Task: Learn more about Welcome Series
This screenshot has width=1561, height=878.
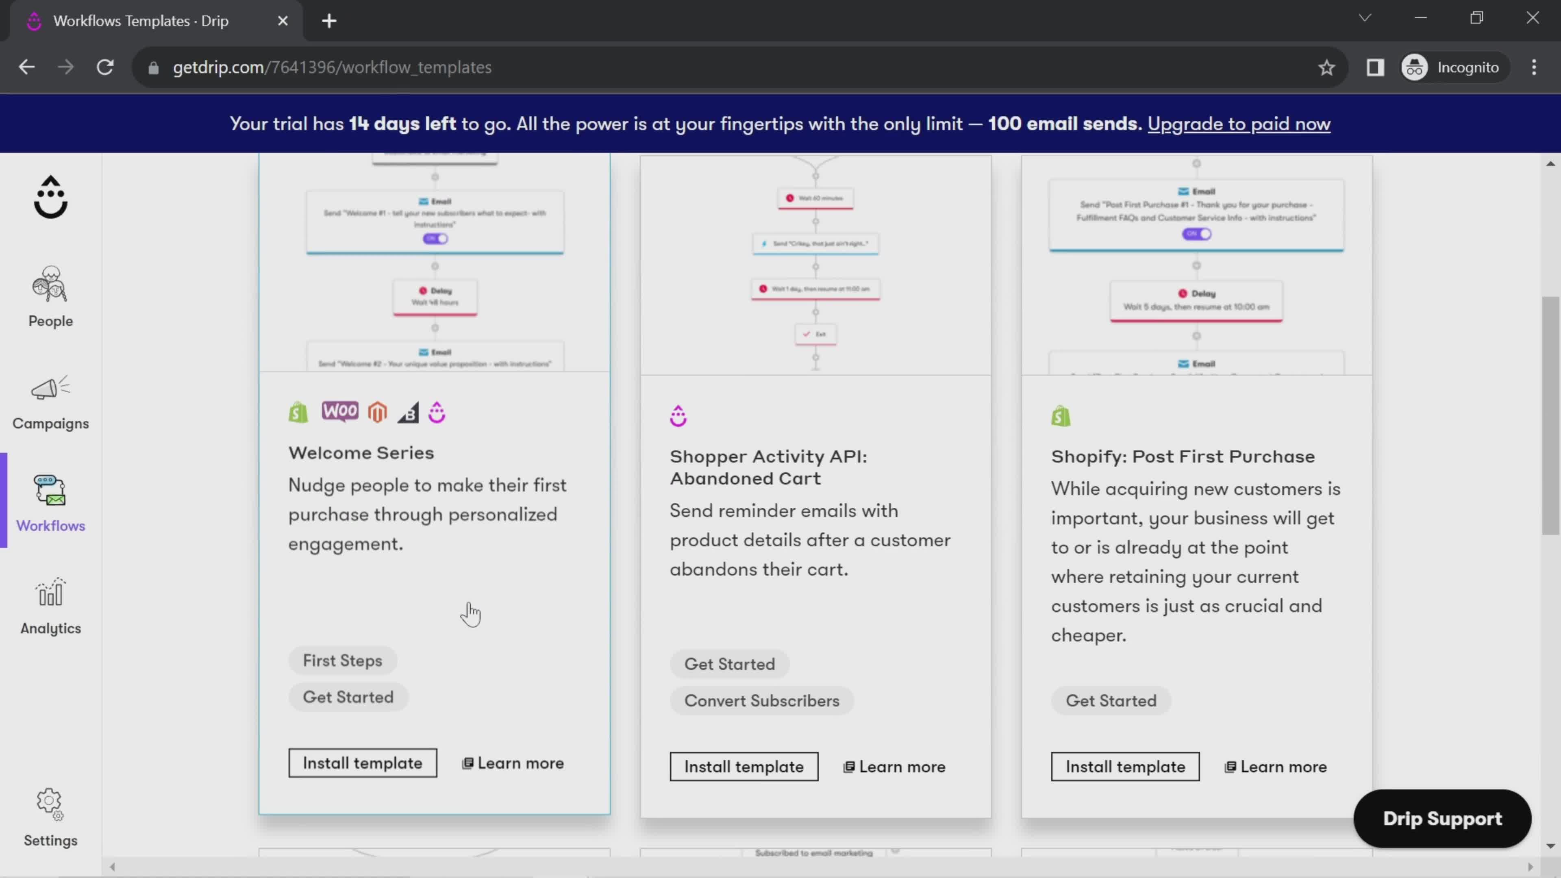Action: pyautogui.click(x=513, y=763)
